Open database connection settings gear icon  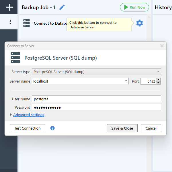point(140,23)
